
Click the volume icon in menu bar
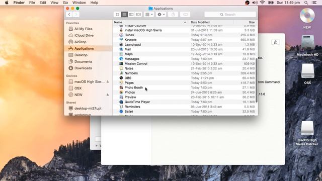(255, 3)
